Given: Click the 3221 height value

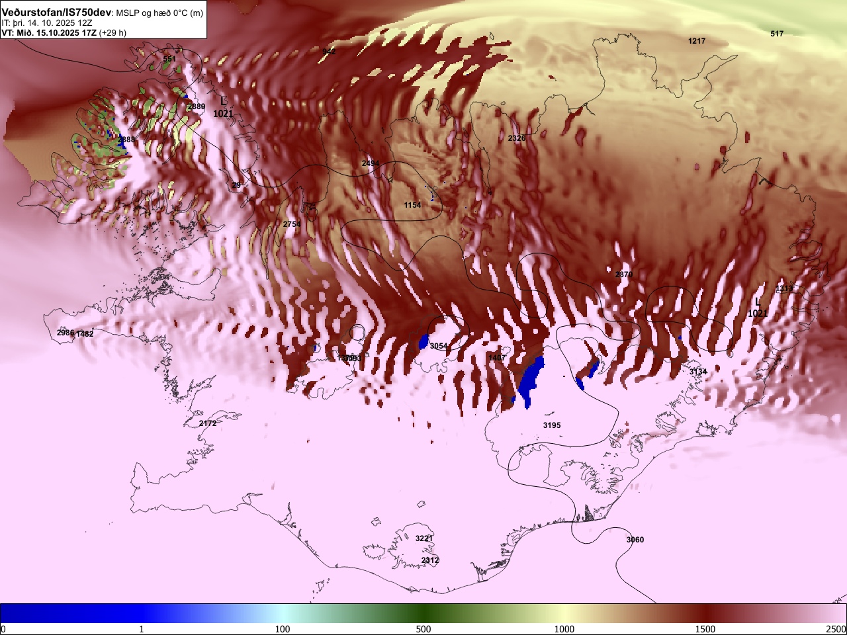Looking at the screenshot, I should pos(424,538).
